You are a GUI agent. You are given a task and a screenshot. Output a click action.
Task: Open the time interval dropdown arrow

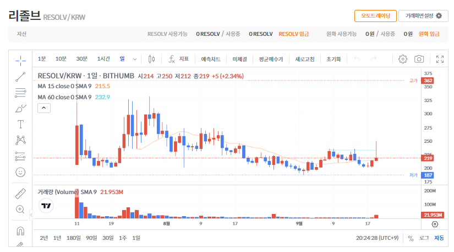click(135, 59)
